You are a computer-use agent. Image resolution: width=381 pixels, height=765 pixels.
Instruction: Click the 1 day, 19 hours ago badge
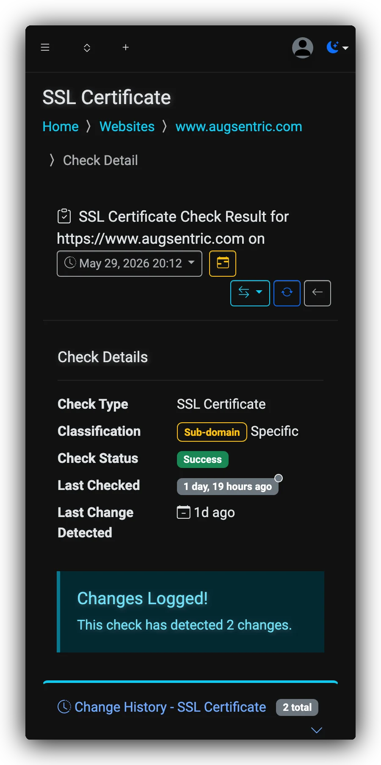pyautogui.click(x=228, y=487)
